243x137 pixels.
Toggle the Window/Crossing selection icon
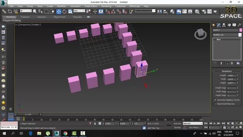(x=52, y=11)
